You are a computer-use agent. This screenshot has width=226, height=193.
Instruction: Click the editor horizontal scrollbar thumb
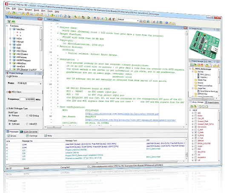point(54,127)
